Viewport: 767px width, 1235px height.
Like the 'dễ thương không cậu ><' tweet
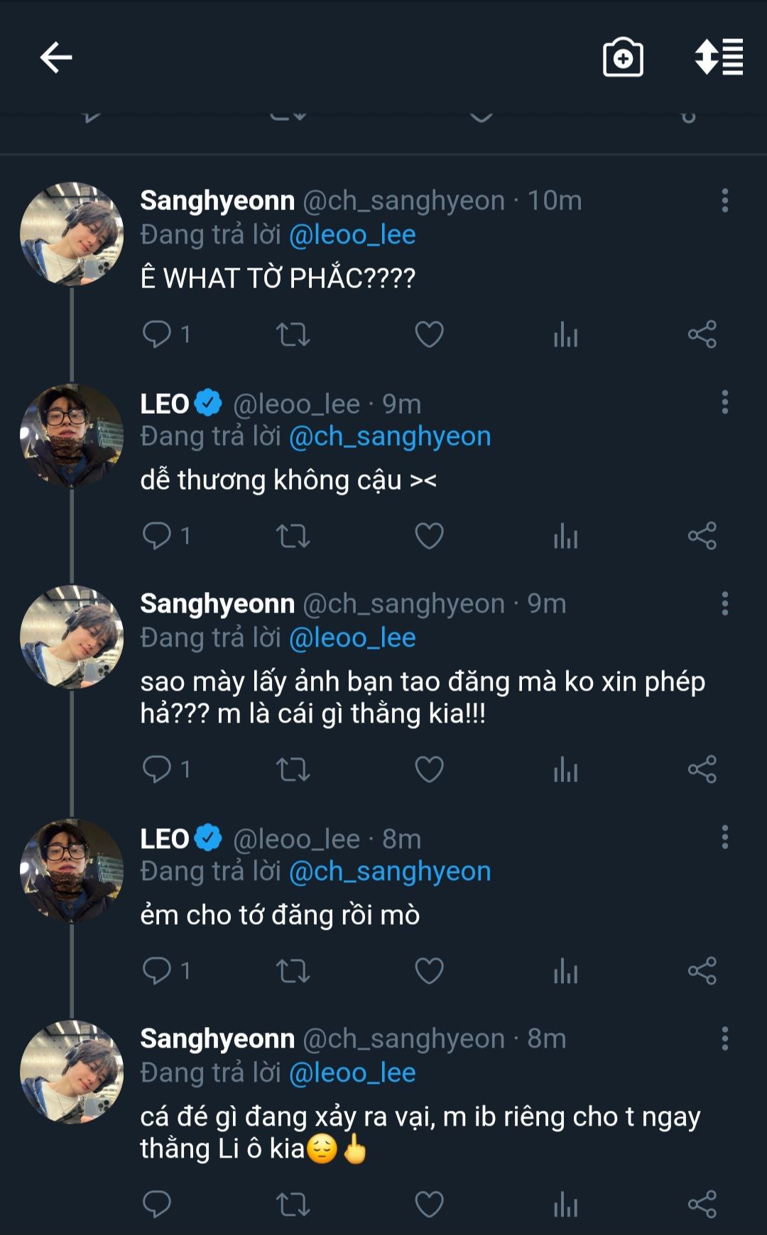coord(429,536)
